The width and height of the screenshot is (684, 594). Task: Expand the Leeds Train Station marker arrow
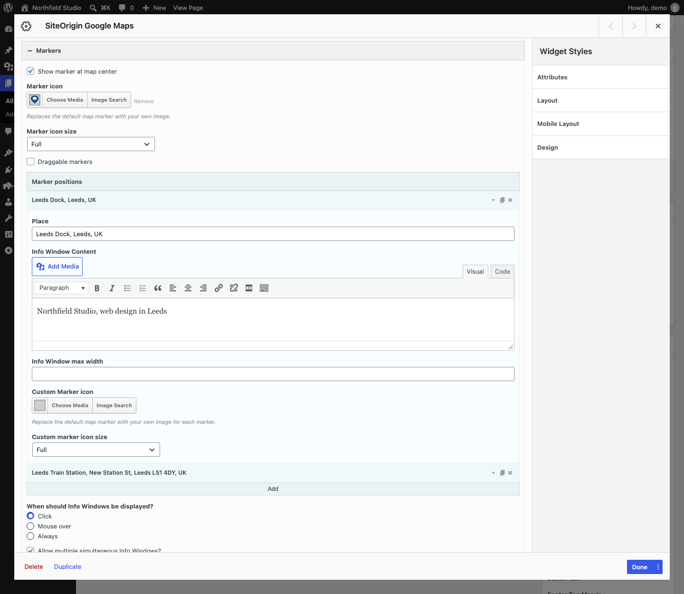tap(494, 473)
